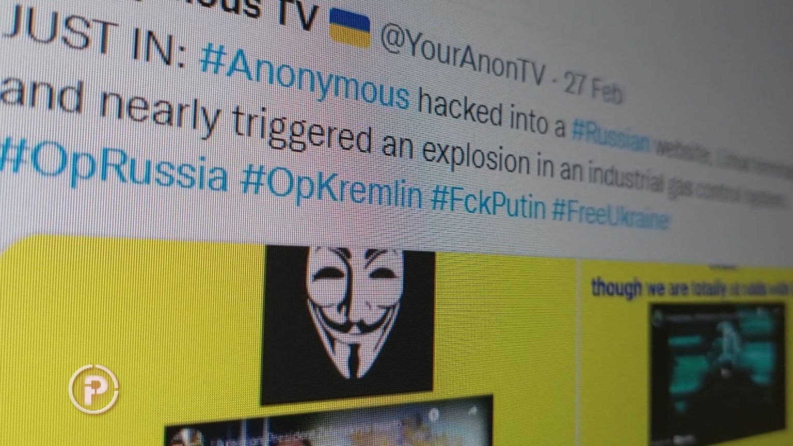
Task: Follow the #OpRussia hashtag link
Action: click(113, 166)
